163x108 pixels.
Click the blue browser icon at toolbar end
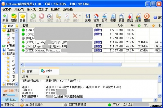tap(155, 17)
